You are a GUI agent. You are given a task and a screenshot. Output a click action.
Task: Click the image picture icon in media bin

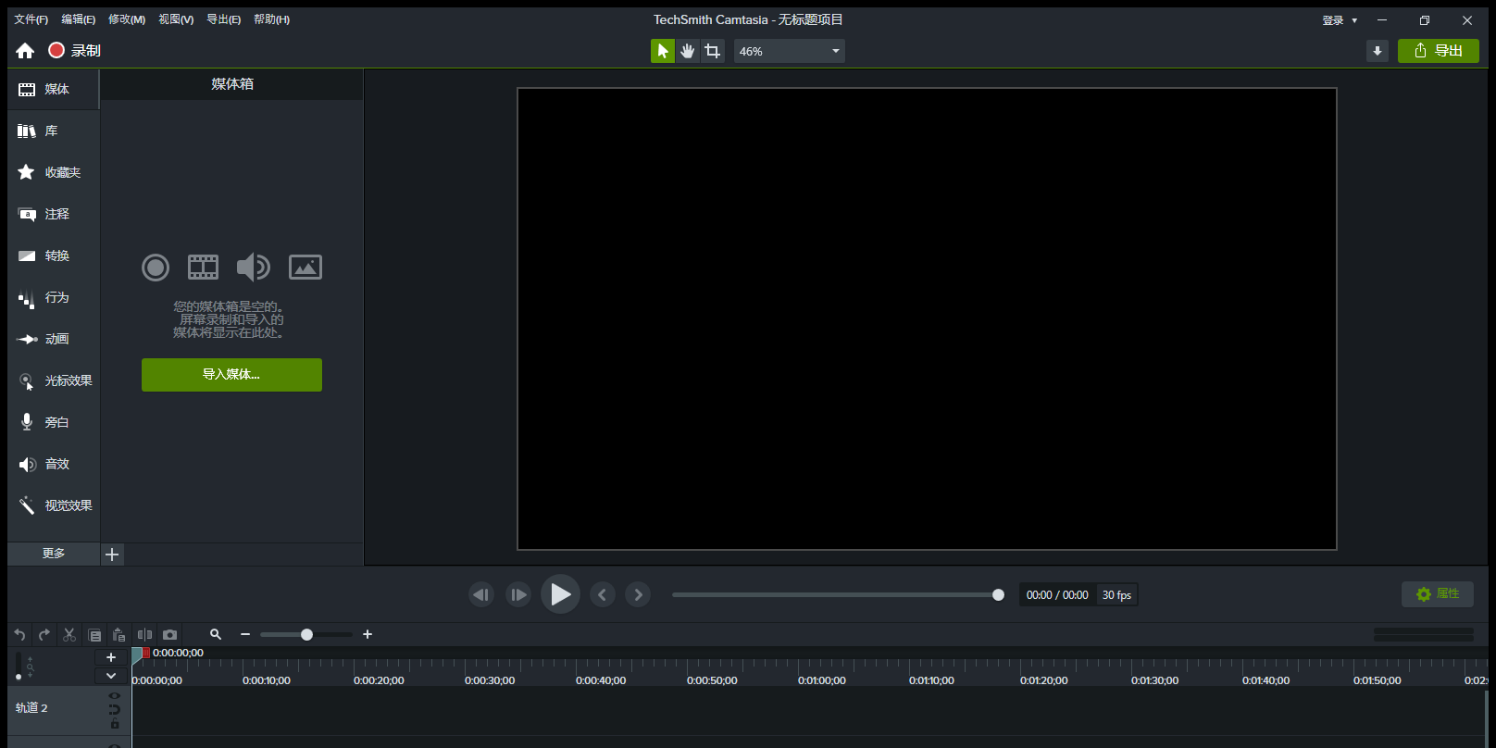click(x=305, y=268)
